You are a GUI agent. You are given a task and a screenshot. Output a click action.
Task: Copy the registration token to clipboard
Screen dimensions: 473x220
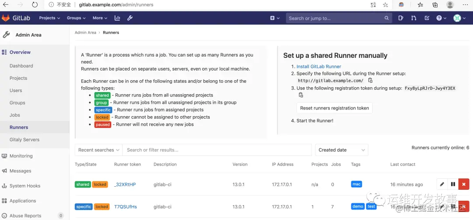tap(301, 95)
